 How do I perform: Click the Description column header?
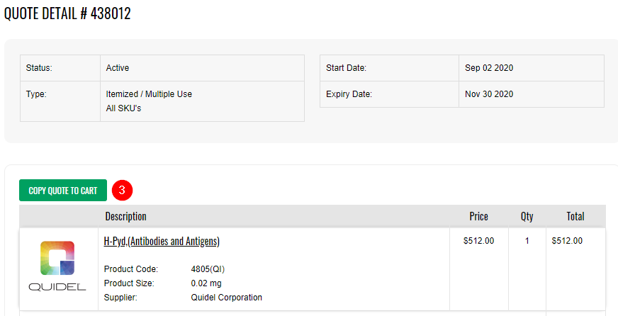[125, 216]
